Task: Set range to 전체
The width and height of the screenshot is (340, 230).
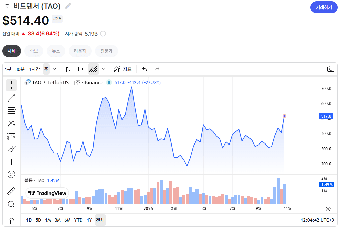Action: click(100, 220)
